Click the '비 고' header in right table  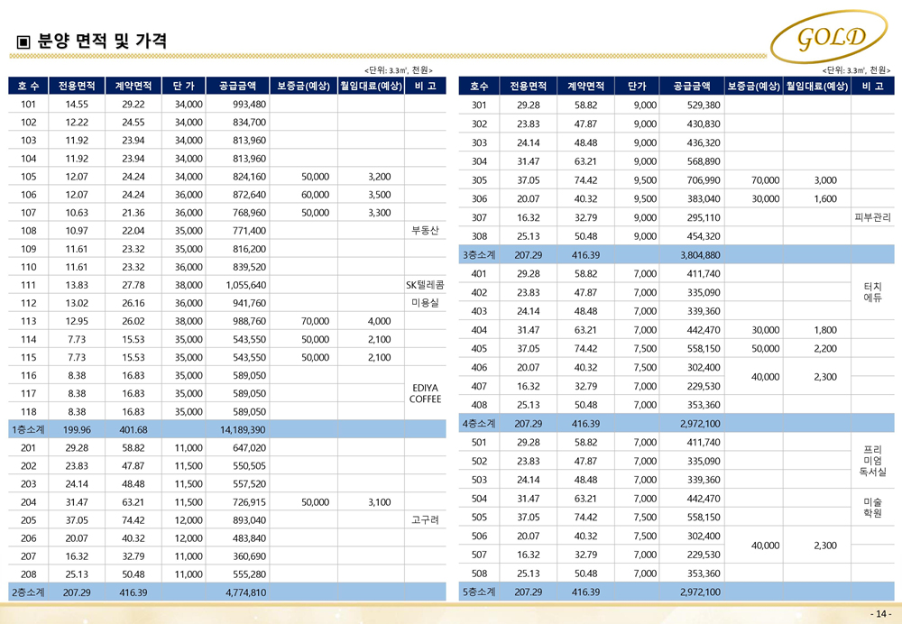point(872,87)
